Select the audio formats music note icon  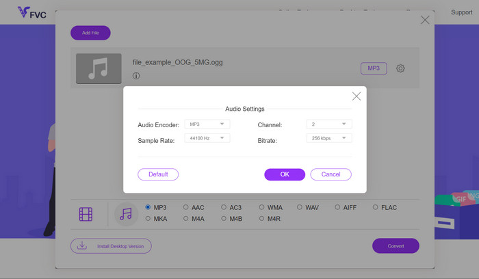[x=125, y=214]
